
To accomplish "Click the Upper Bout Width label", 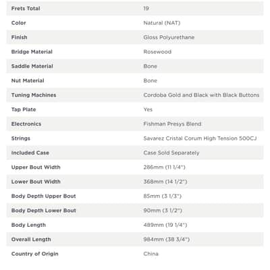I will [x=36, y=167].
